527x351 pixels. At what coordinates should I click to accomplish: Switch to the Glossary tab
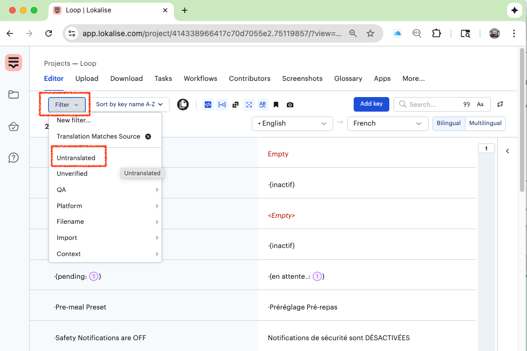click(x=348, y=78)
